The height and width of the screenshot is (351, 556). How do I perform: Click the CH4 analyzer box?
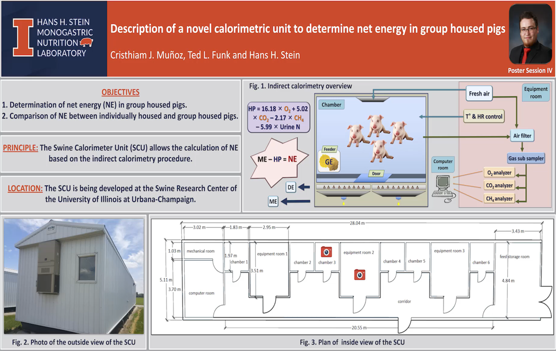click(499, 199)
